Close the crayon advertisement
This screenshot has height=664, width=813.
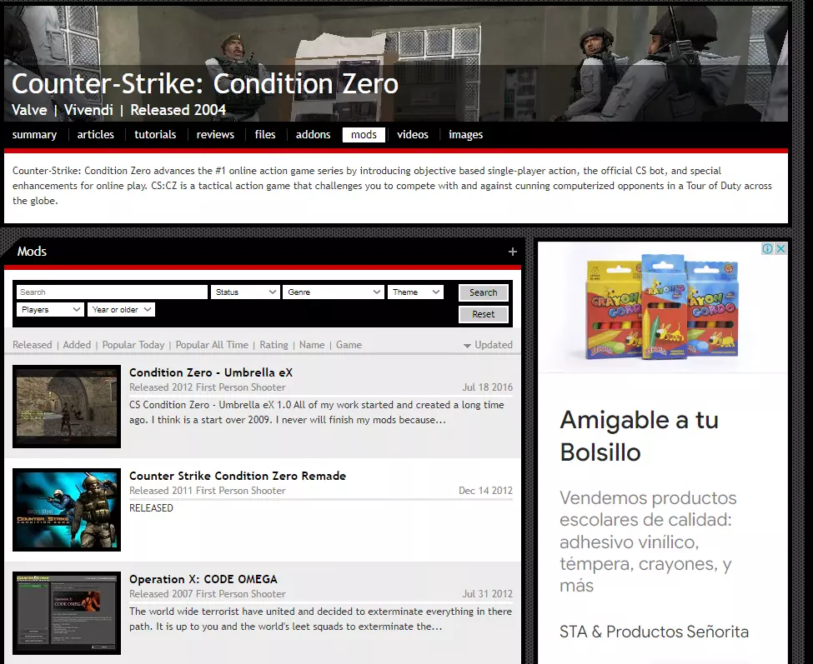point(780,248)
